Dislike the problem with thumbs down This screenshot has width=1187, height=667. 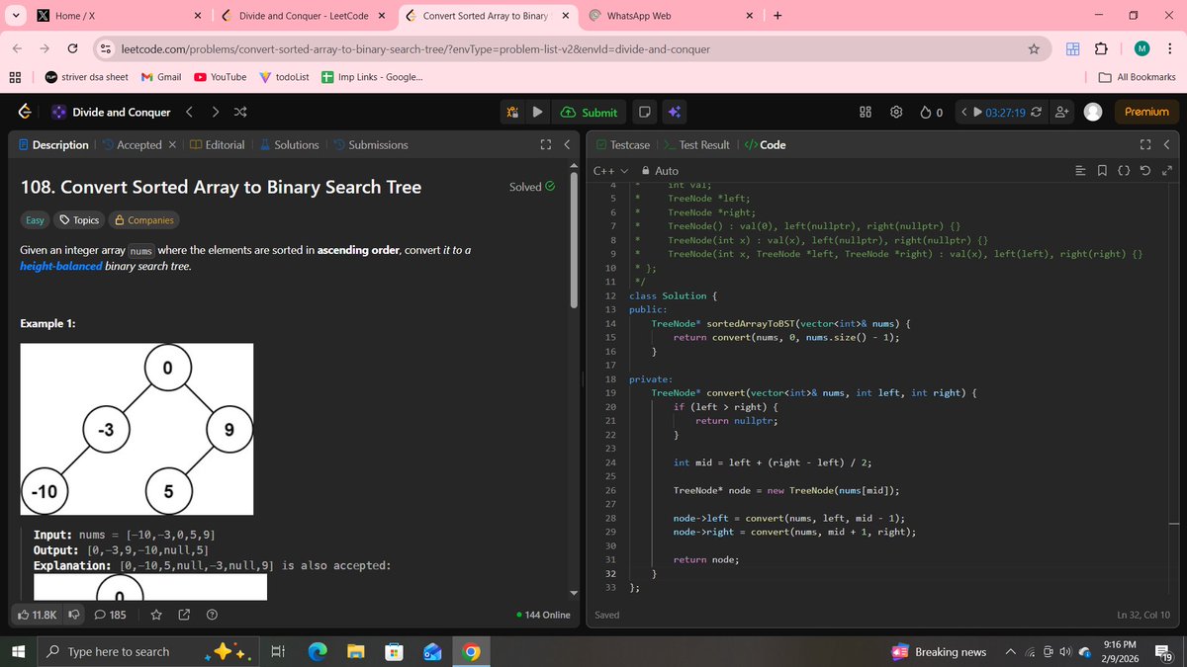pyautogui.click(x=74, y=615)
